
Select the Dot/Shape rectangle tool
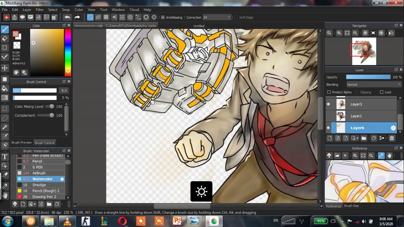pyautogui.click(x=5, y=48)
